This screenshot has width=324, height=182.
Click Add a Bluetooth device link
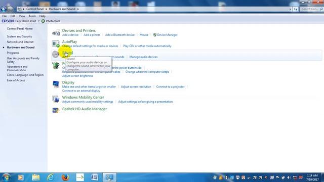tap(120, 35)
